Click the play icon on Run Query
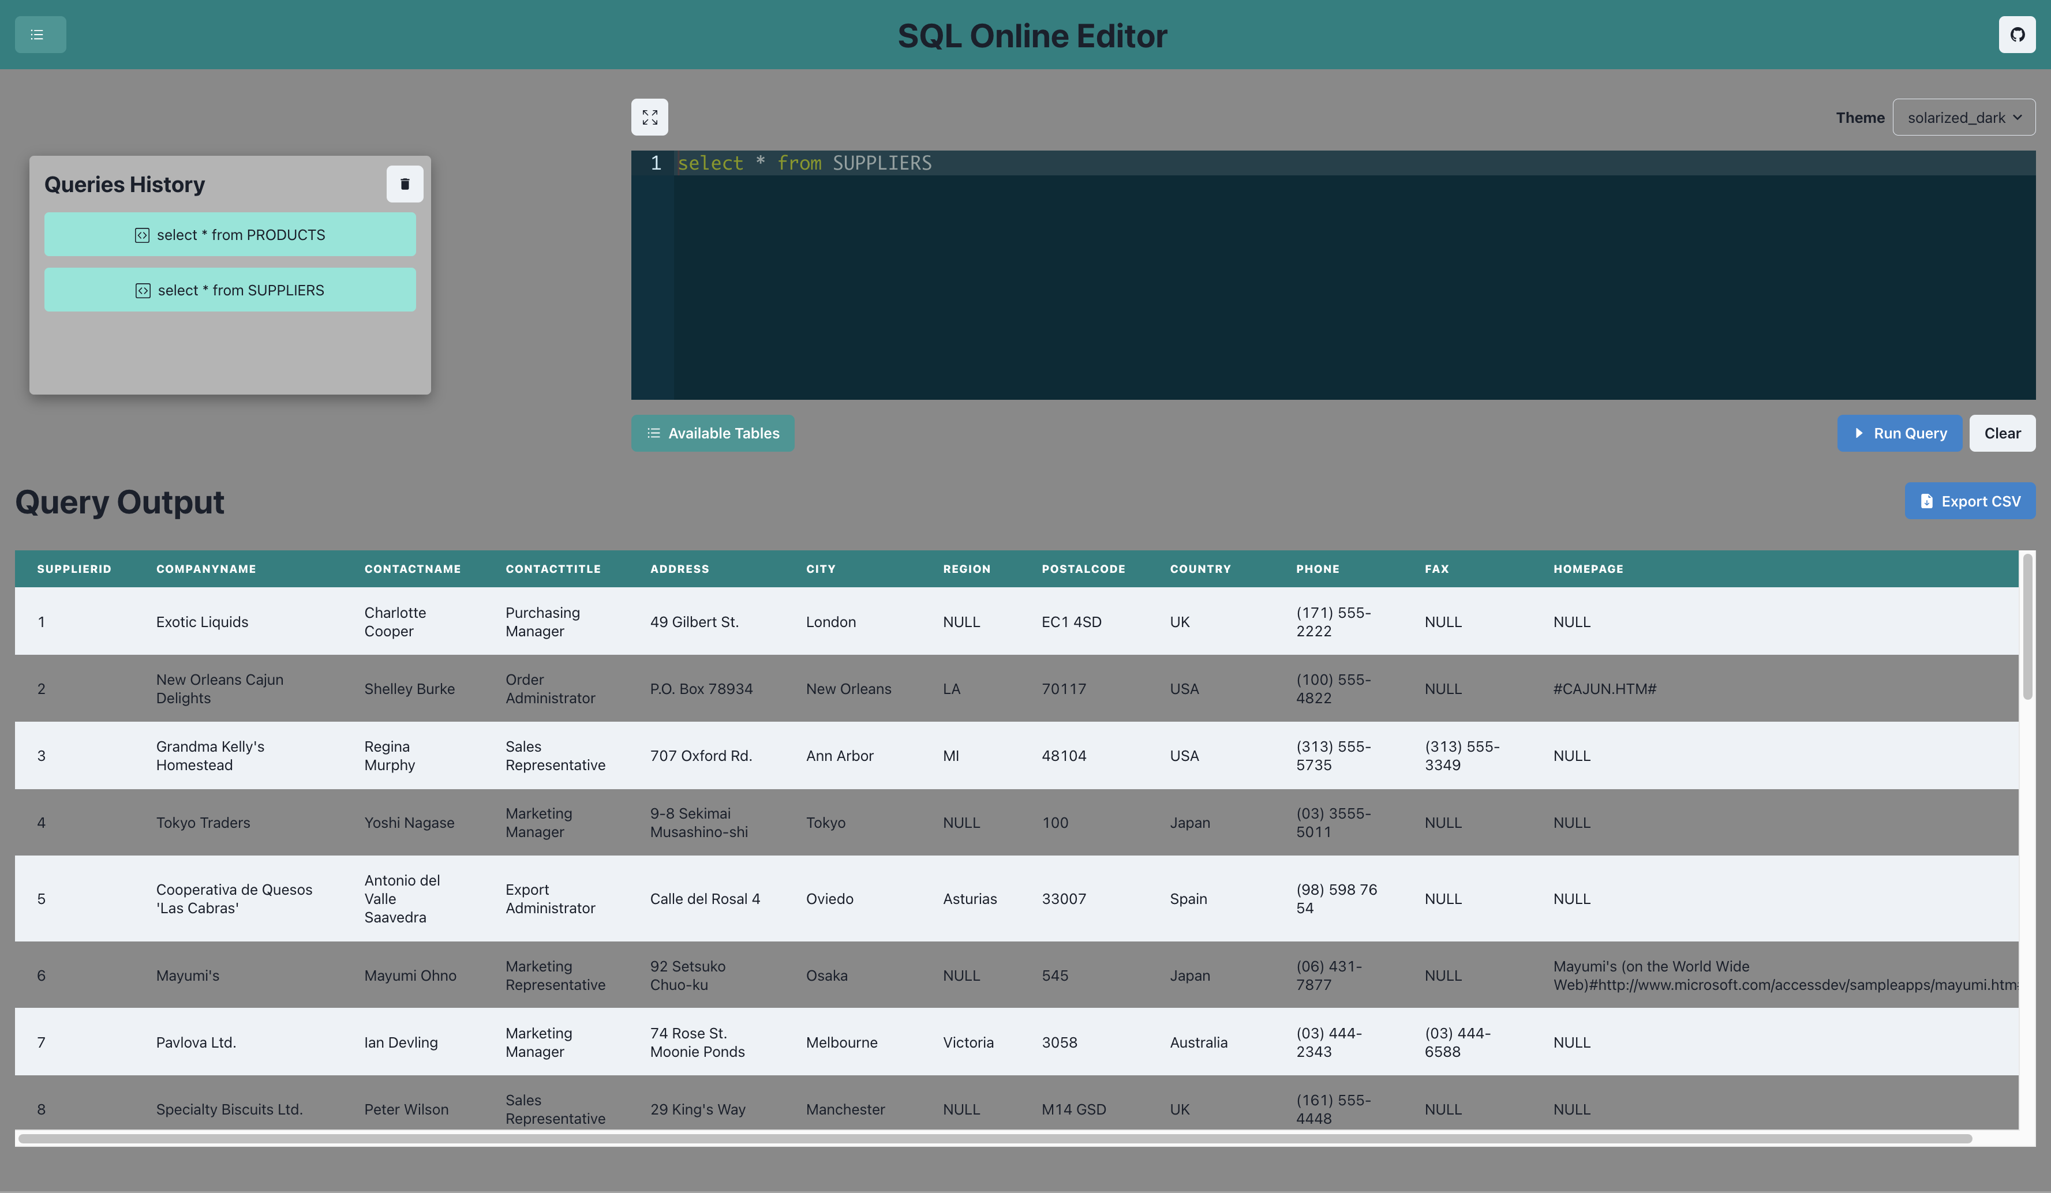The height and width of the screenshot is (1193, 2051). point(1858,433)
